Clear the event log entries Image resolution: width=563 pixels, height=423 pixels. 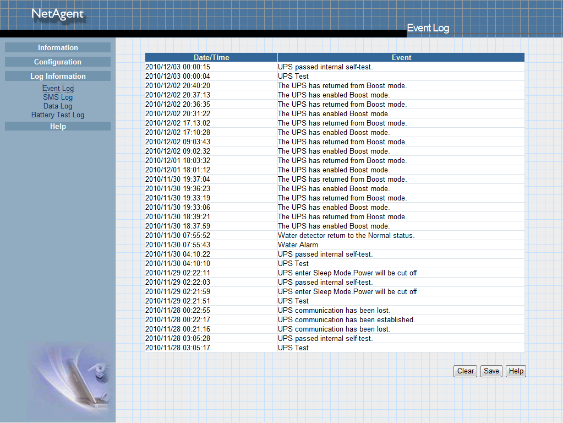(x=466, y=371)
